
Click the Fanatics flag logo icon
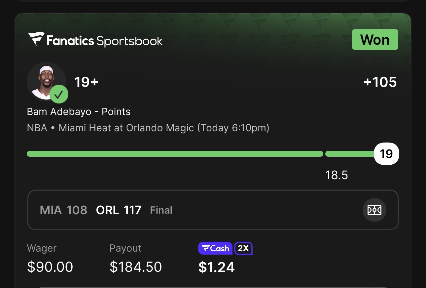(36, 39)
